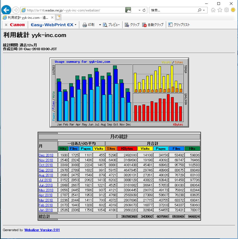Expand the search provider dropdown arrow
The width and height of the screenshot is (238, 239).
204,10
